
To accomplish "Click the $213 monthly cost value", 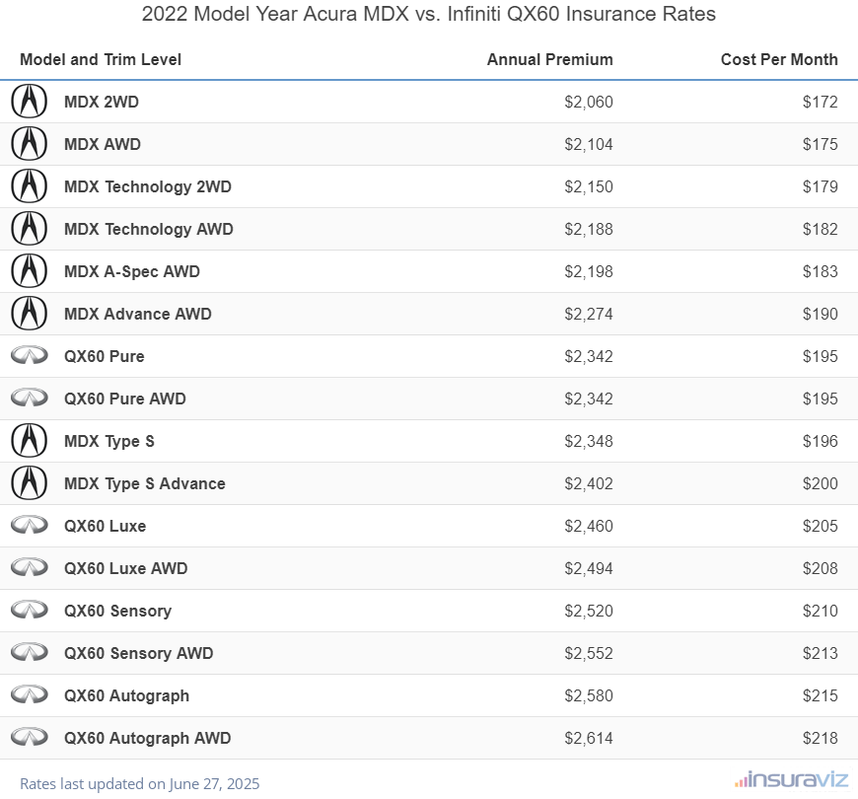I will [821, 653].
